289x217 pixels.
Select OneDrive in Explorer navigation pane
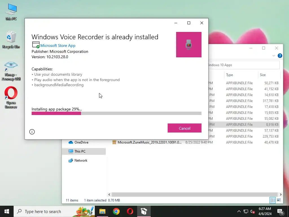tap(81, 142)
